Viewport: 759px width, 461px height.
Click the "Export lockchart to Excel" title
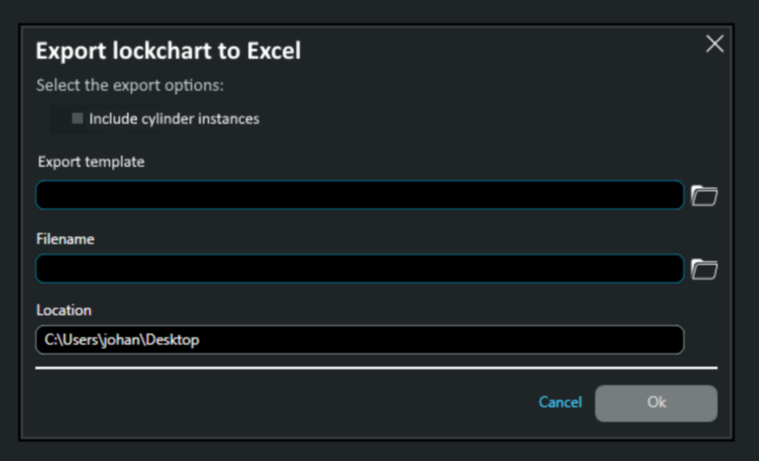169,52
